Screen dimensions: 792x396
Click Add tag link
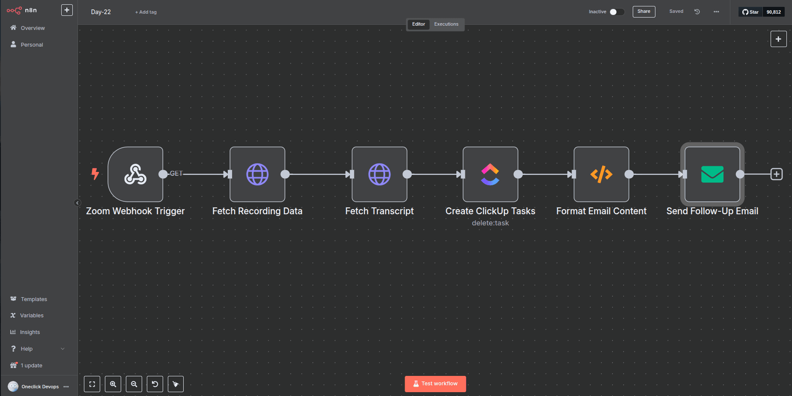pos(146,12)
